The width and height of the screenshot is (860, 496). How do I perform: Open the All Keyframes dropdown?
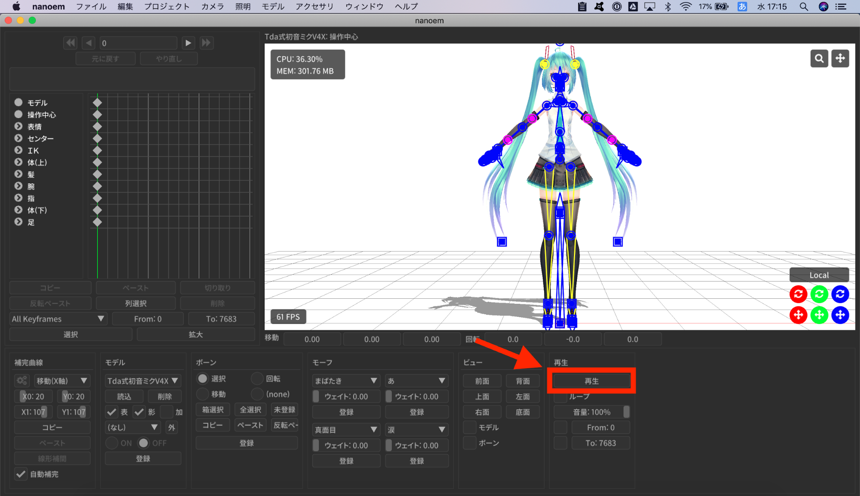pos(57,319)
